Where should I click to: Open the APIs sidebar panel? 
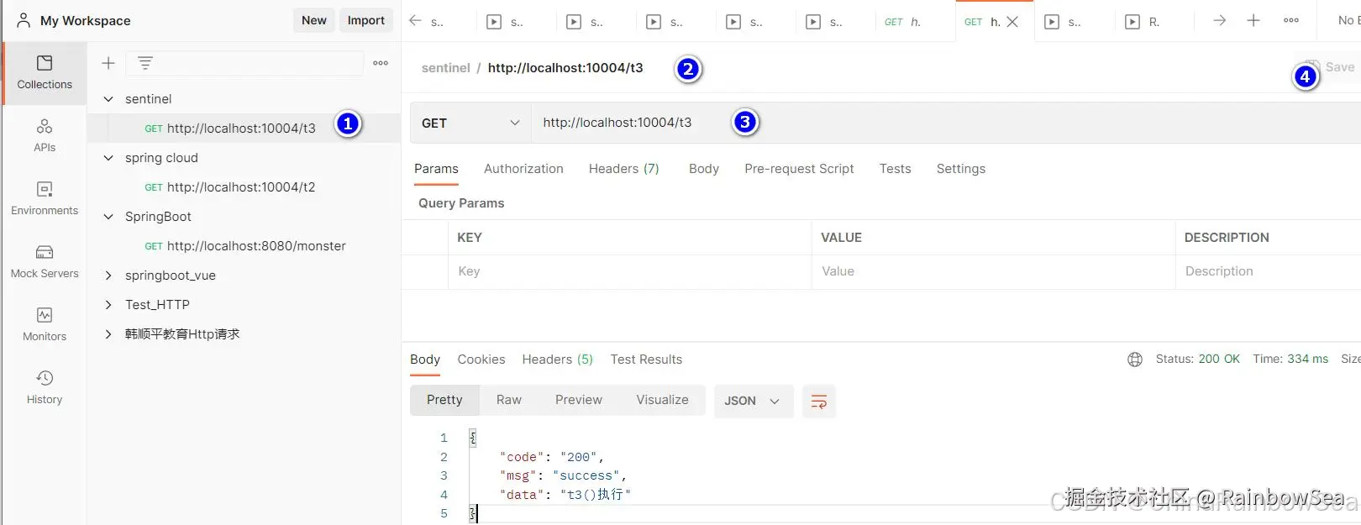45,135
